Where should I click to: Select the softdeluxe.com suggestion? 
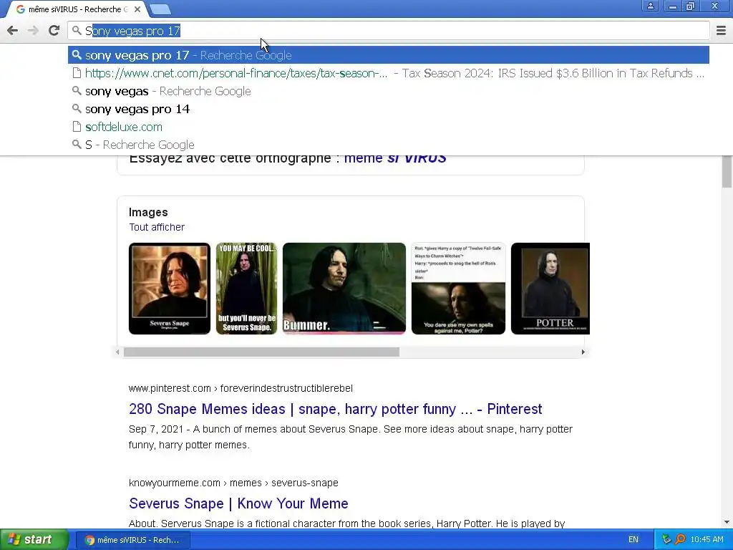[389, 127]
